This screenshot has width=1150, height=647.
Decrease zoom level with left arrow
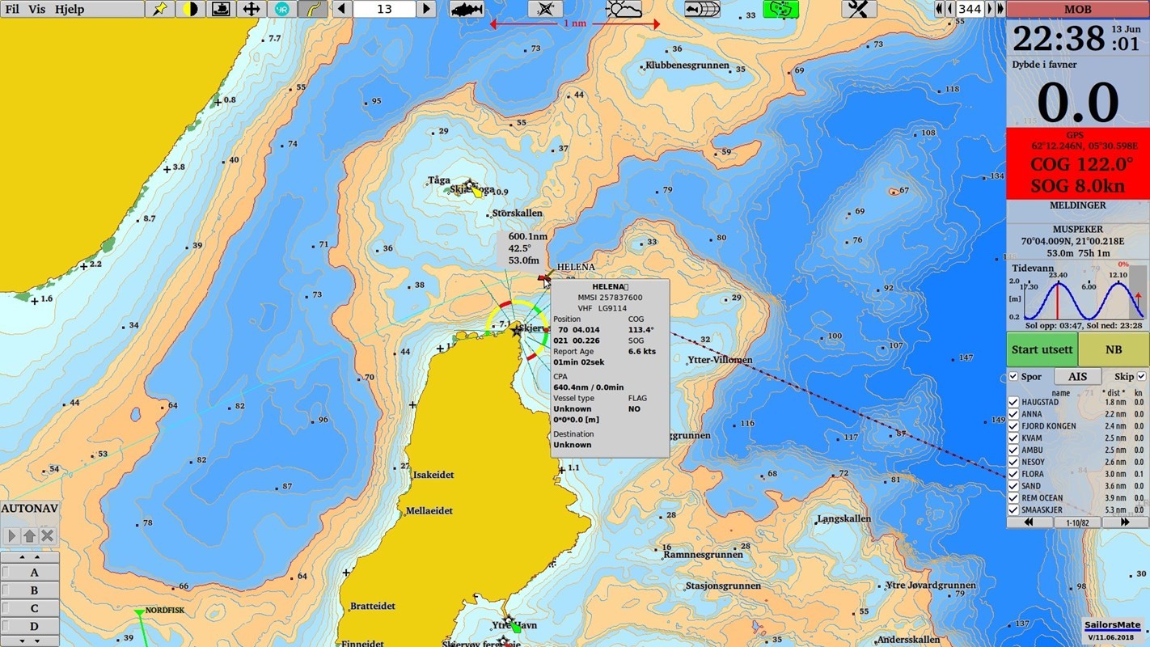(342, 9)
